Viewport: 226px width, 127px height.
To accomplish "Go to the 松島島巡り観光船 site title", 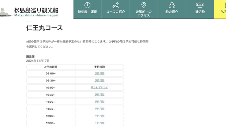I will [36, 10].
